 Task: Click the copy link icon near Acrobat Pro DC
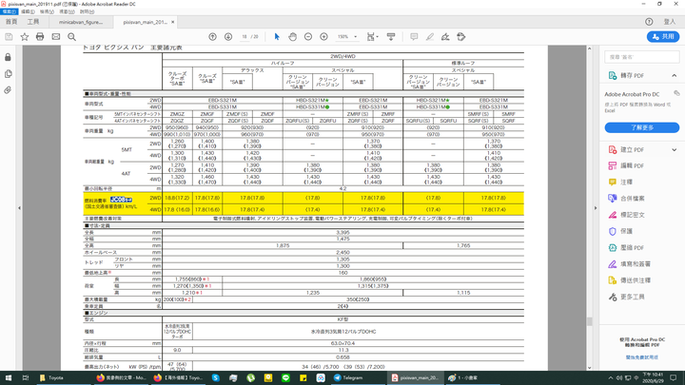[x=676, y=93]
